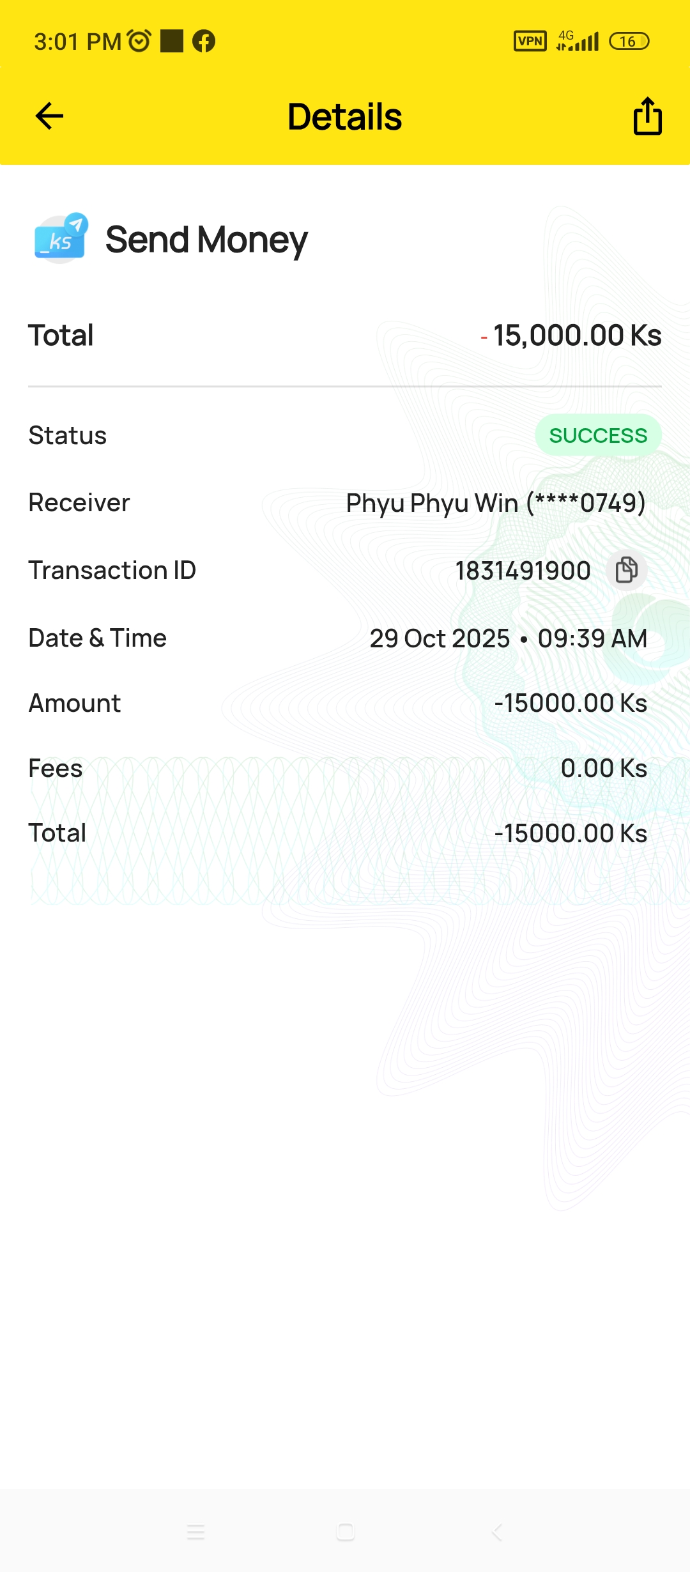690x1572 pixels.
Task: Tap the Facebook notification icon
Action: coord(204,42)
